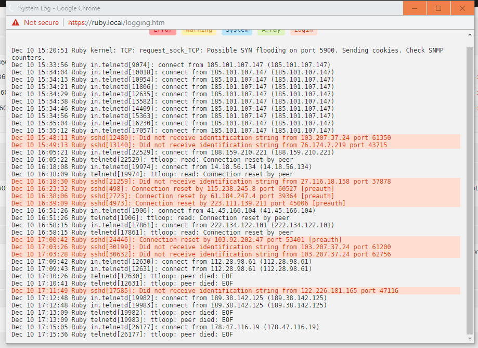Select telnetd[19983] peer died EOF line

pos(122,320)
